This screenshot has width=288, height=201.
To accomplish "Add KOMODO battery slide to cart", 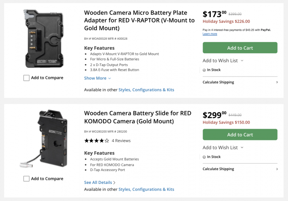I will [x=240, y=135].
